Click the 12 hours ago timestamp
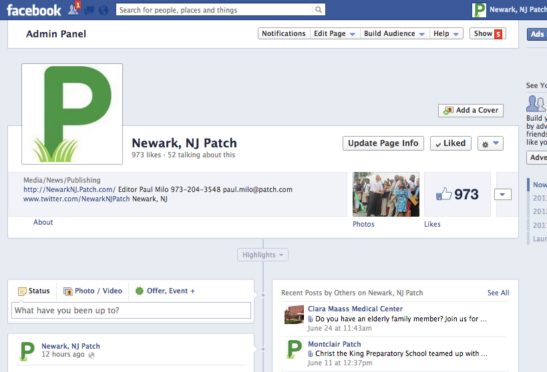 (x=63, y=355)
